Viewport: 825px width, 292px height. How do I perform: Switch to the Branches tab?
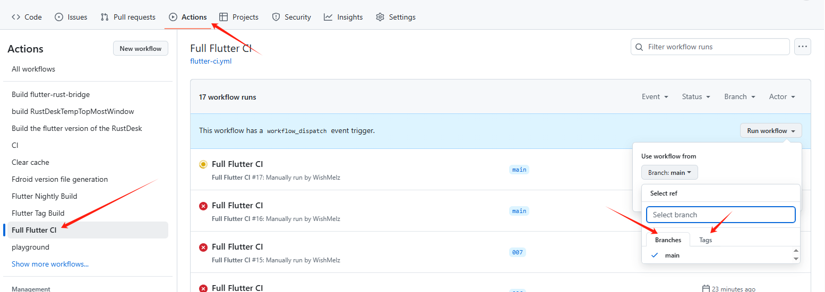668,240
